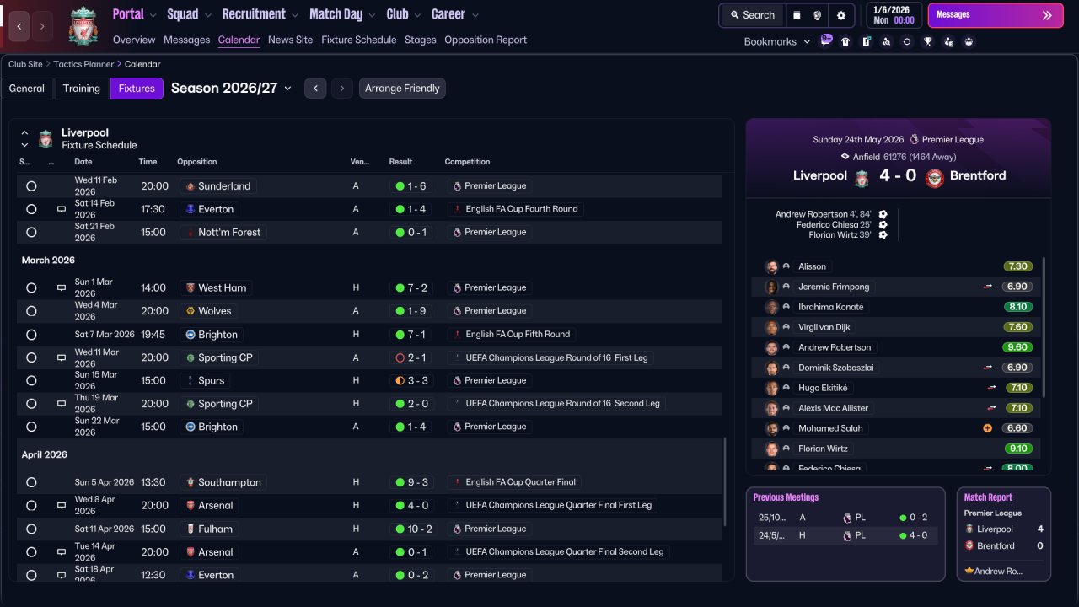The width and height of the screenshot is (1079, 607).
Task: Open the Career dropdown menu
Action: [x=454, y=14]
